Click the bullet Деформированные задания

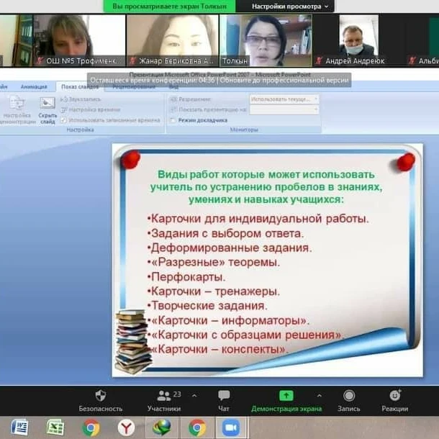[x=230, y=248]
